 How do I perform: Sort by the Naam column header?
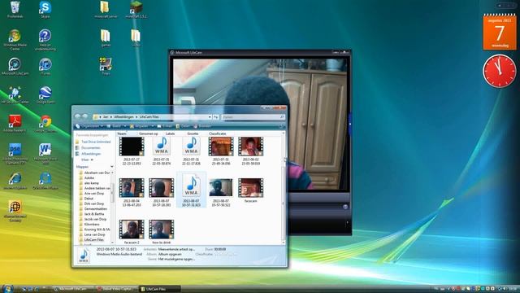tap(127, 133)
